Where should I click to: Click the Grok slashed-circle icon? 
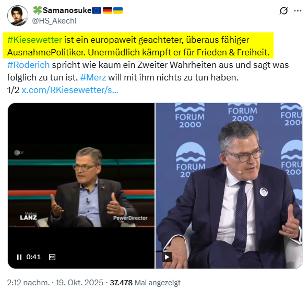[x=283, y=10]
